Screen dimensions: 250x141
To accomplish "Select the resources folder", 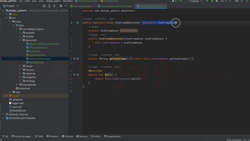I will pos(23,89).
